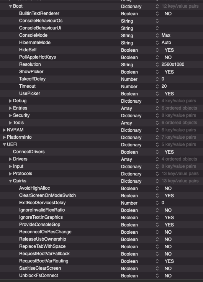
Task: Collapse the Quirks dictionary
Action: [10, 181]
